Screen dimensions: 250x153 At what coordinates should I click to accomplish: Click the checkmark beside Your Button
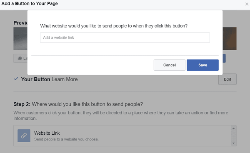pos(16,79)
